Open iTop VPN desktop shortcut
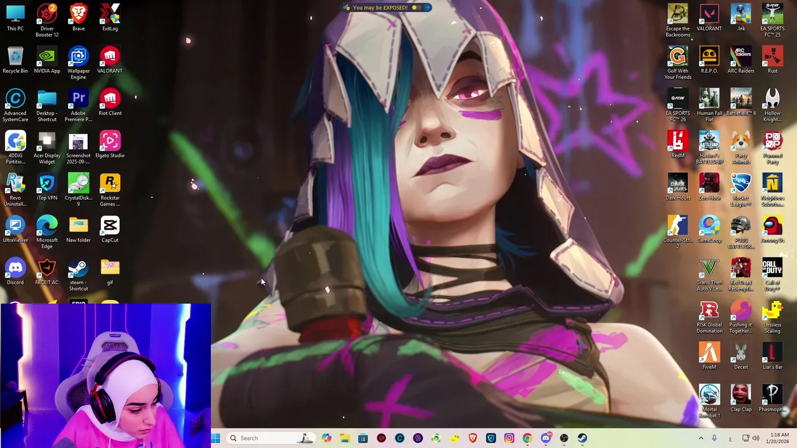The image size is (797, 448). (47, 187)
